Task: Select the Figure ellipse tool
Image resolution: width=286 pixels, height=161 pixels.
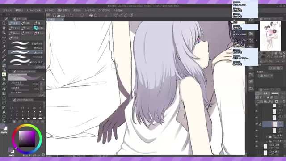Action: [4, 98]
